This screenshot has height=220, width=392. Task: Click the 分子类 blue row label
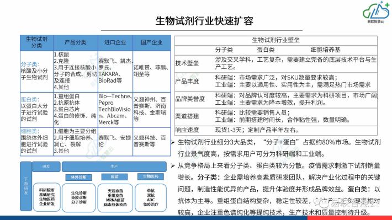(30, 65)
